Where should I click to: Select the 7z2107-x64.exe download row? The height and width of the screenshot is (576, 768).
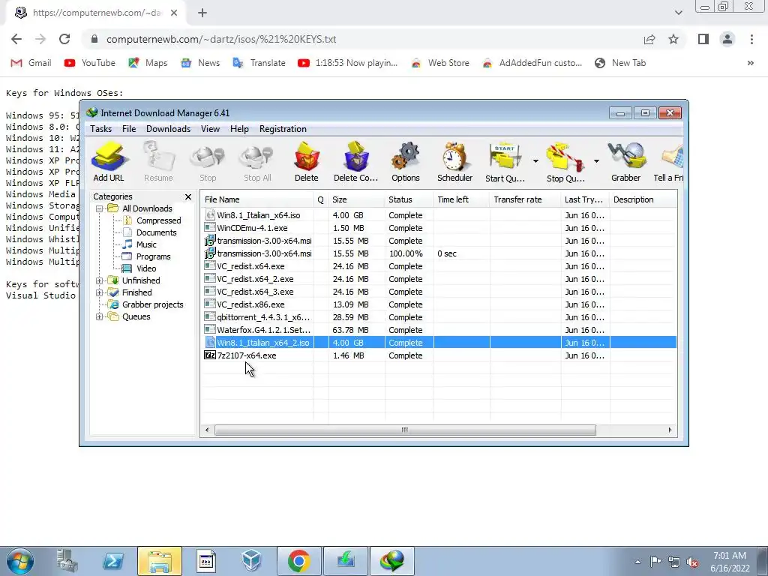click(x=439, y=355)
